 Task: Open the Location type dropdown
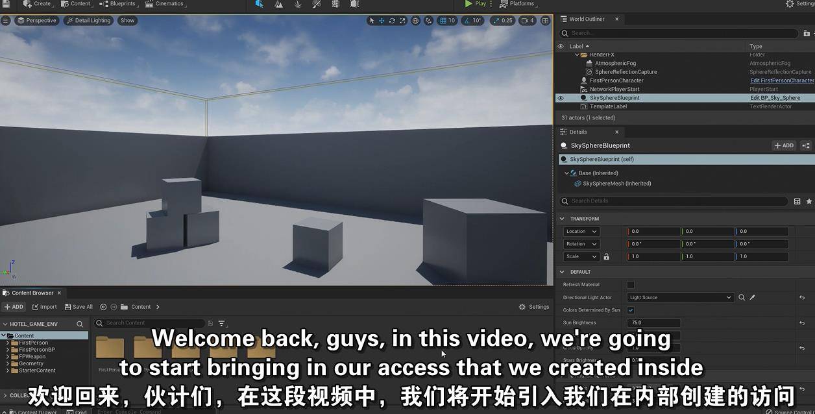click(x=581, y=232)
